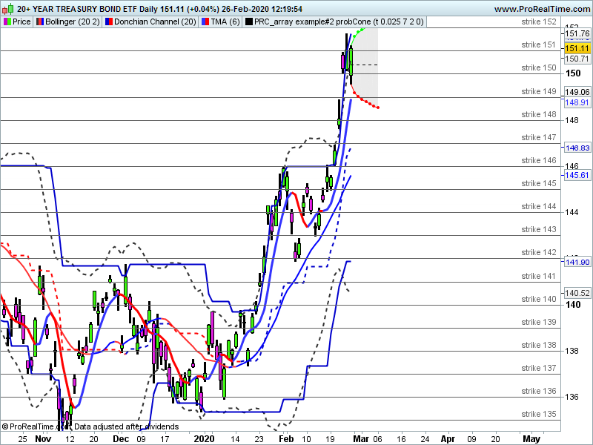This screenshot has height=445, width=593.
Task: Click the blue price label 148.91
Action: coord(577,102)
